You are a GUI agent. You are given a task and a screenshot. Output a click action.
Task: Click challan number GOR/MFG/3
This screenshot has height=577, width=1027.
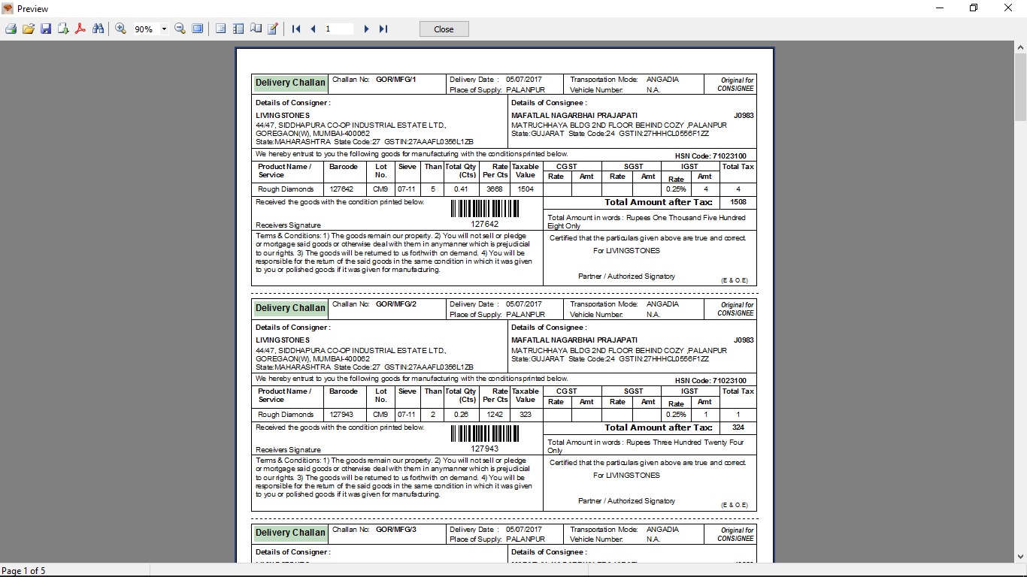point(395,530)
